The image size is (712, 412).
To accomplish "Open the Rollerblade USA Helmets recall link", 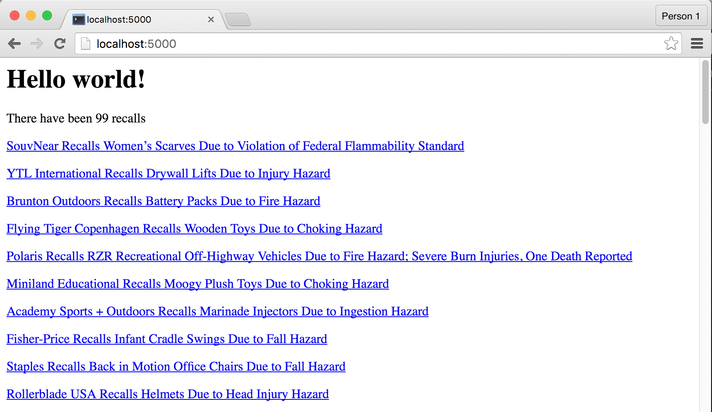I will (168, 394).
